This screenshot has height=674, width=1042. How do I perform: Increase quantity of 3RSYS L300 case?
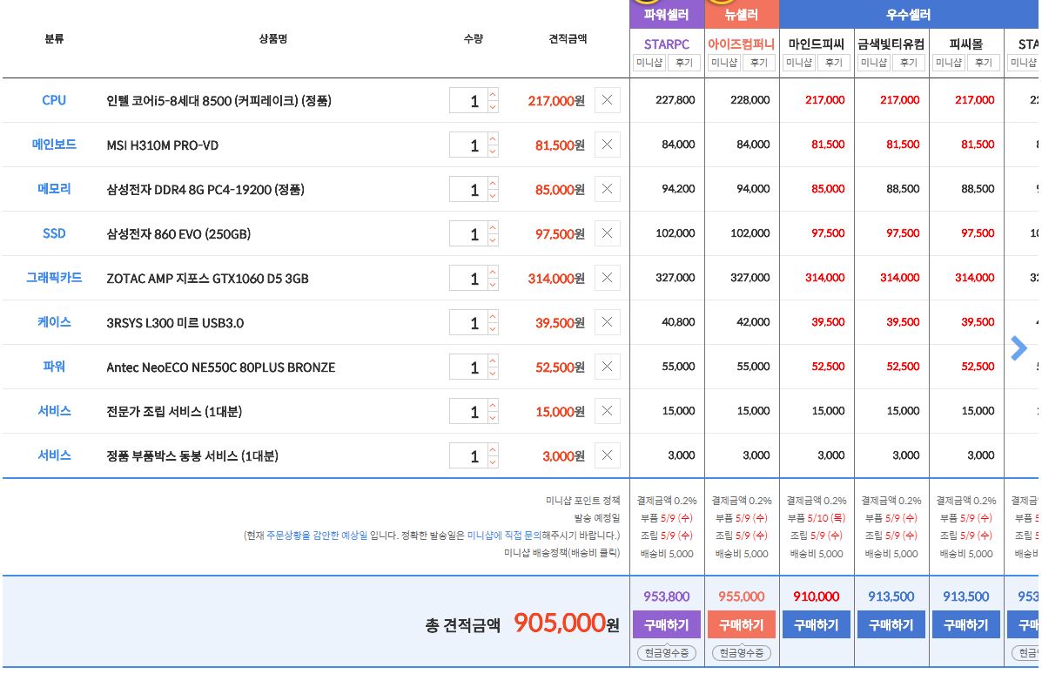[x=493, y=316]
